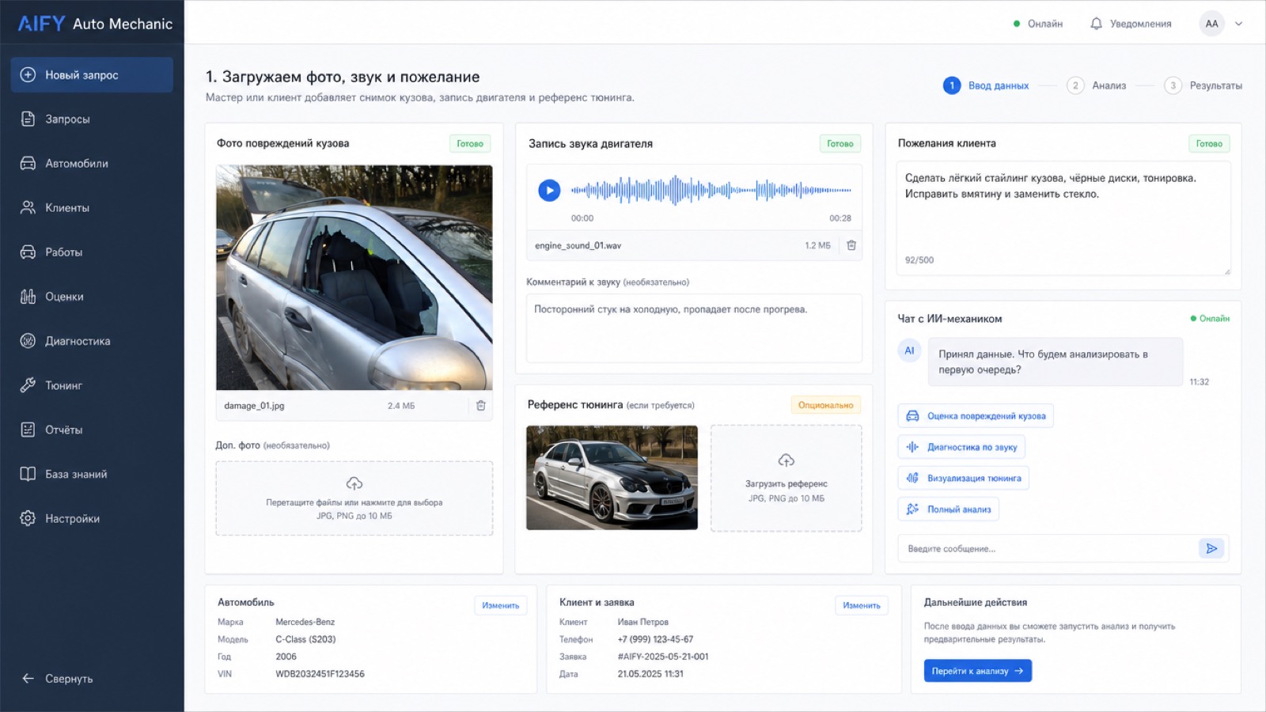The width and height of the screenshot is (1266, 712).
Task: Open Оценки chart icon in sidebar
Action: (x=28, y=297)
